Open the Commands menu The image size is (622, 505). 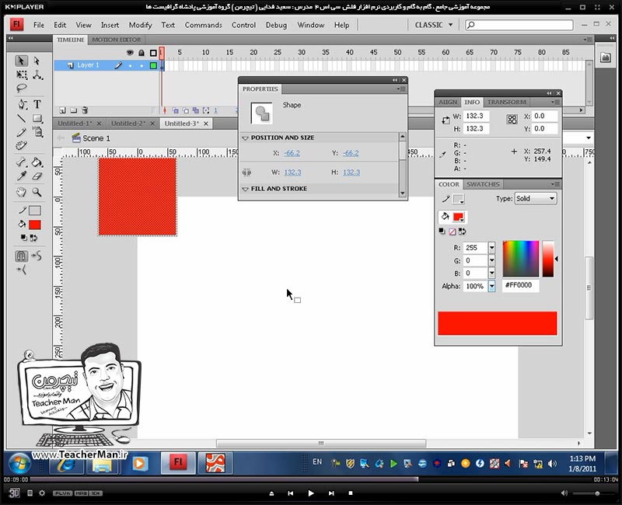coord(203,25)
